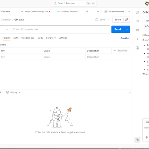The height and width of the screenshot is (149, 149).
Task: Expand the Save options chevron
Action: coord(108,20)
